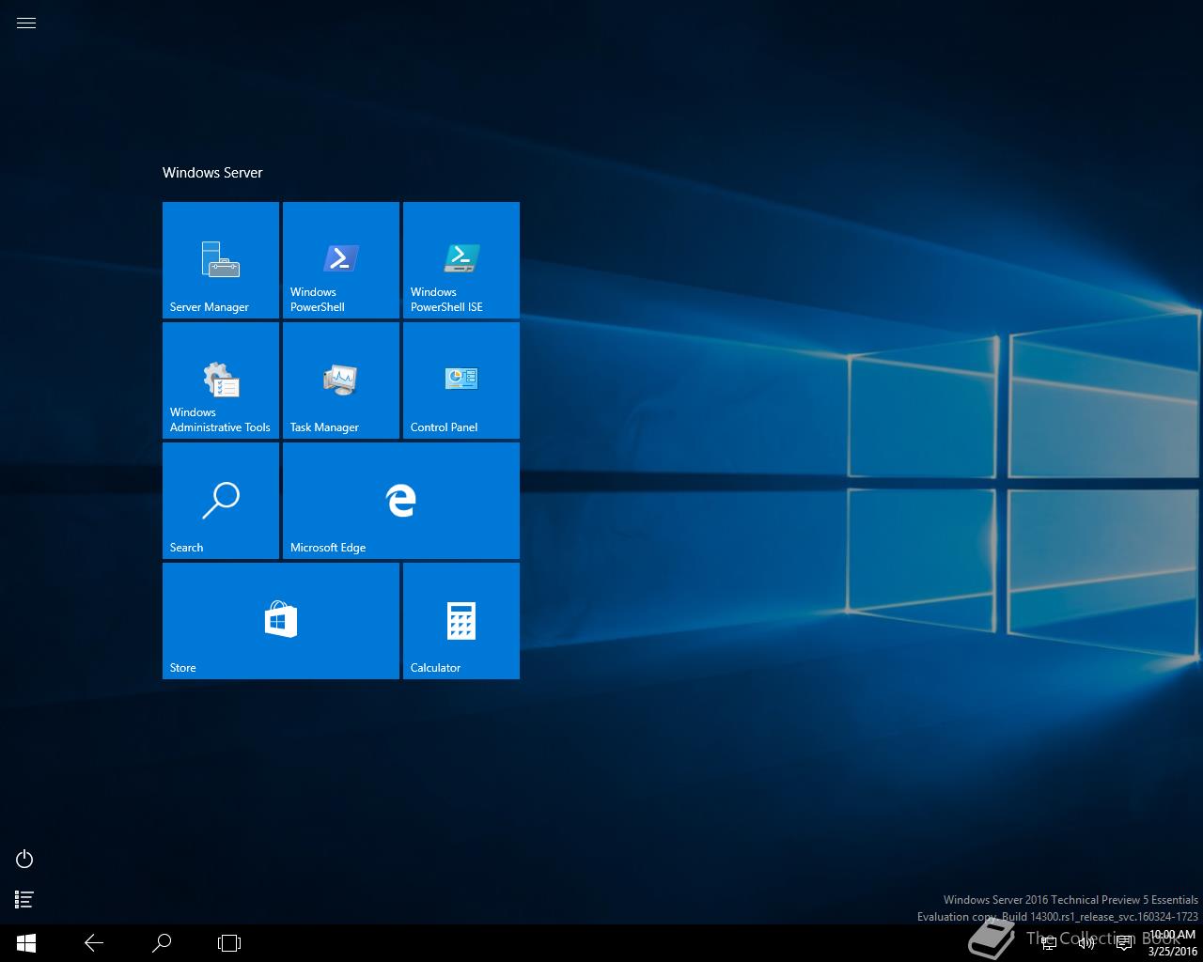The height and width of the screenshot is (962, 1203).
Task: Expand the hamburger menu at top left
Action: pos(26,23)
